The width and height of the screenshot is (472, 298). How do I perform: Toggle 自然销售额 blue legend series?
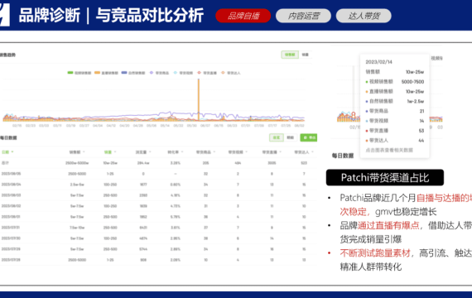[x=133, y=73]
